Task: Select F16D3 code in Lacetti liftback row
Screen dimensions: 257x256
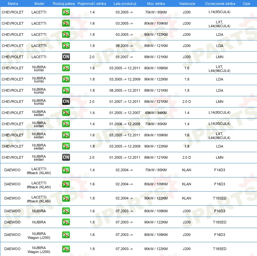Action: pyautogui.click(x=220, y=184)
